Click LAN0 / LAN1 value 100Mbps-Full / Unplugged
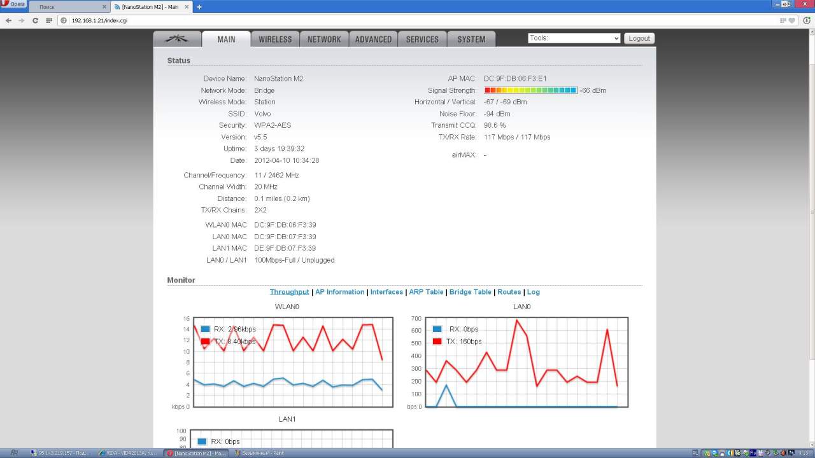 (x=294, y=260)
